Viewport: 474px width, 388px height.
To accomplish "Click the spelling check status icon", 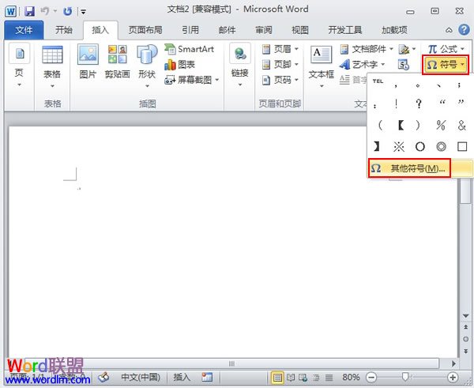I will coord(103,377).
